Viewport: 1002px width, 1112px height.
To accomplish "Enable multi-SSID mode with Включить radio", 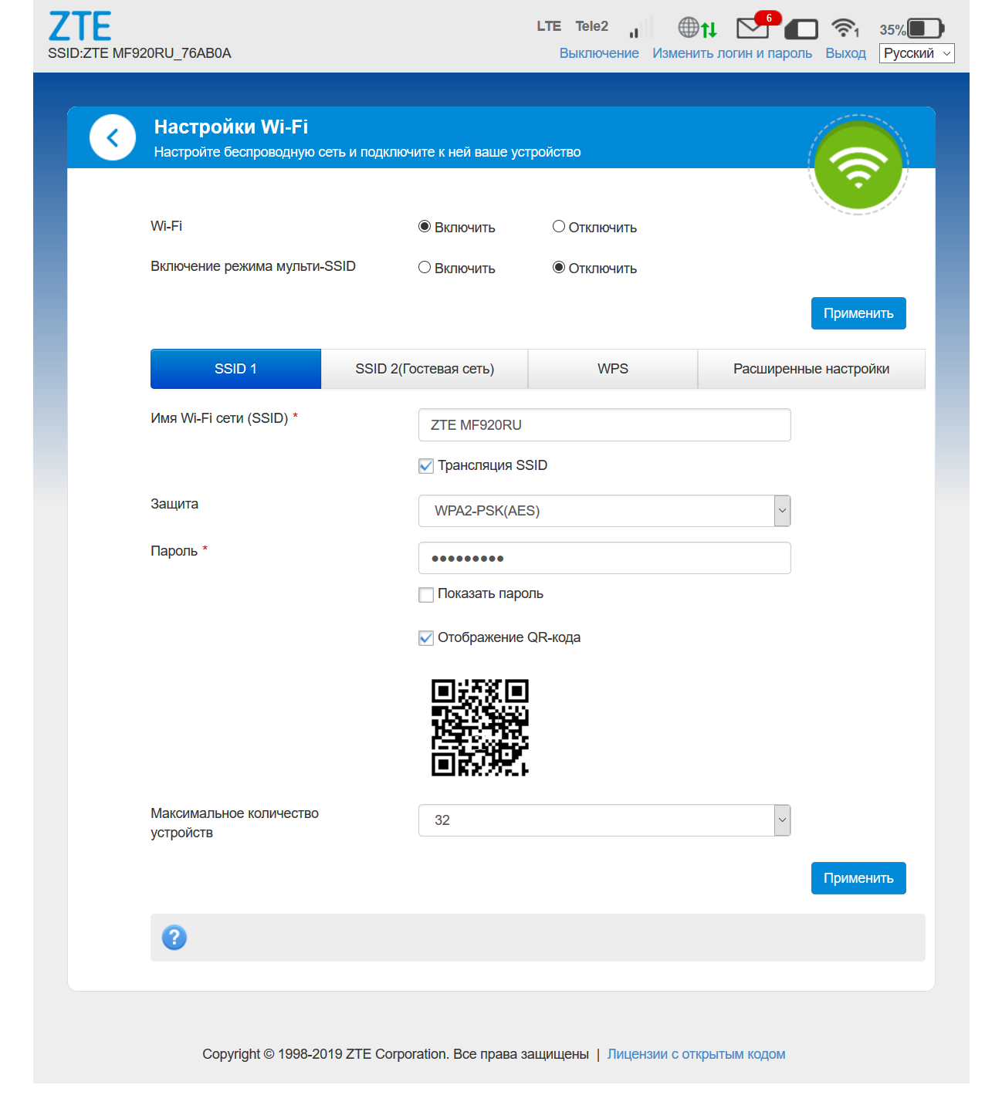I will pos(425,267).
